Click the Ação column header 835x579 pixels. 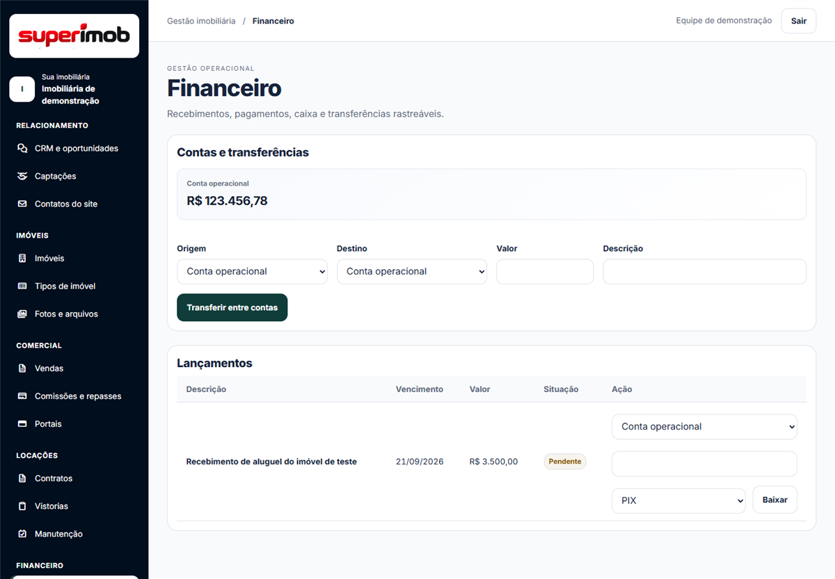click(622, 389)
